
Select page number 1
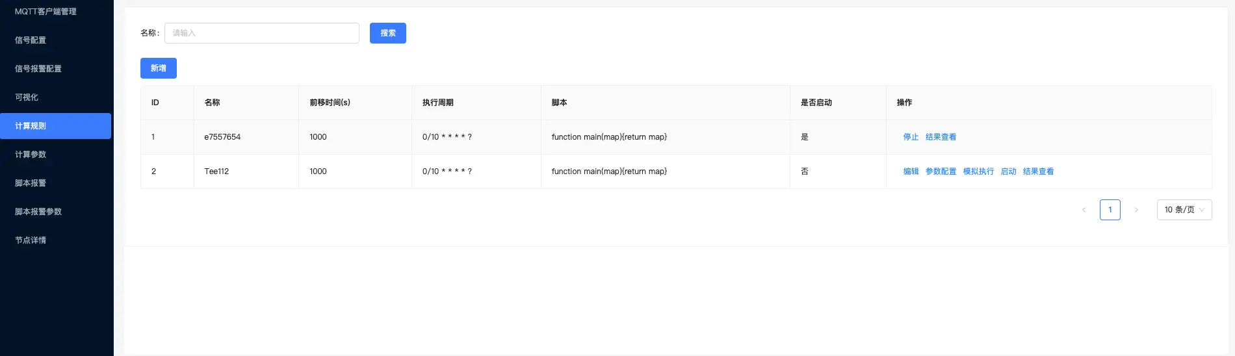(1110, 210)
